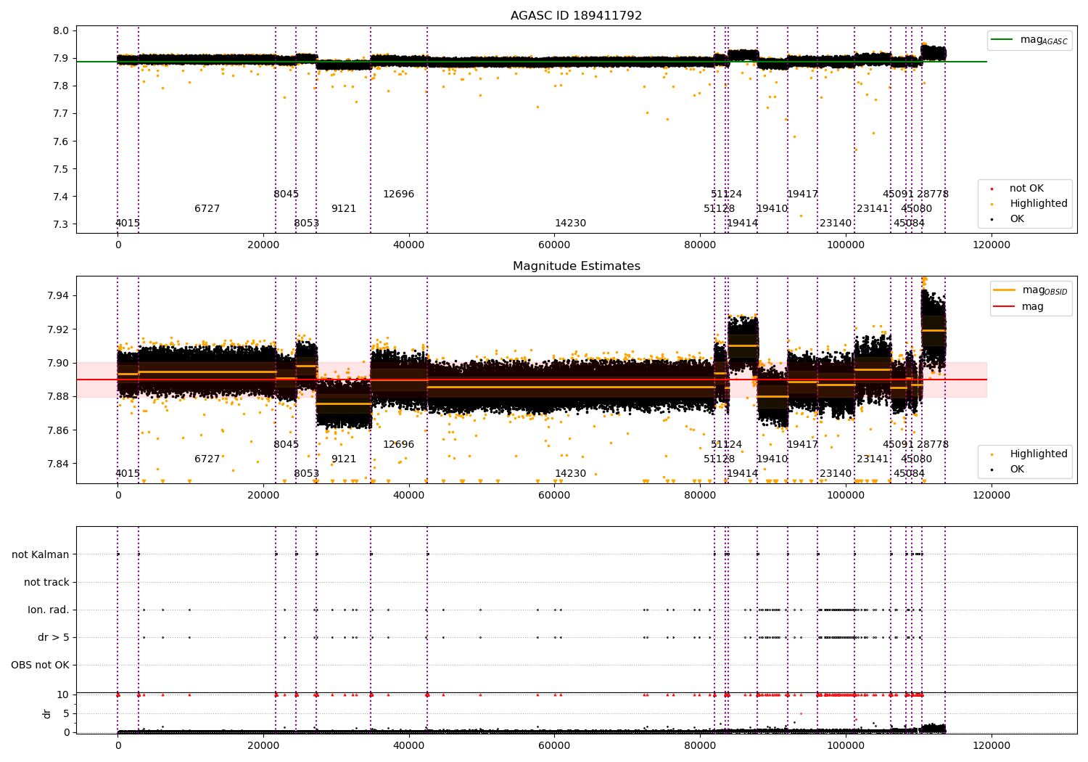The width and height of the screenshot is (1088, 762).
Task: Click obsid label 19417 in top plot
Action: pyautogui.click(x=803, y=194)
